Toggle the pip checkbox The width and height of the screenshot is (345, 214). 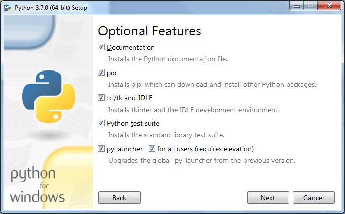point(101,73)
